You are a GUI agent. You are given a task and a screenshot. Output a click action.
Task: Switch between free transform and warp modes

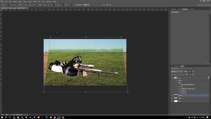point(104,5)
